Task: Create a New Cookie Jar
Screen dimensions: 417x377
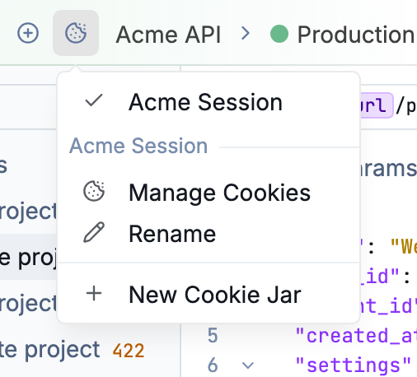Action: pyautogui.click(x=208, y=295)
